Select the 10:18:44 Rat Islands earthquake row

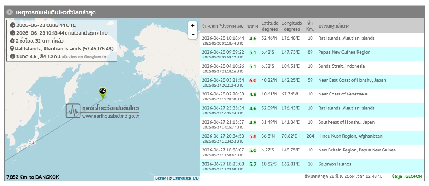point(312,40)
